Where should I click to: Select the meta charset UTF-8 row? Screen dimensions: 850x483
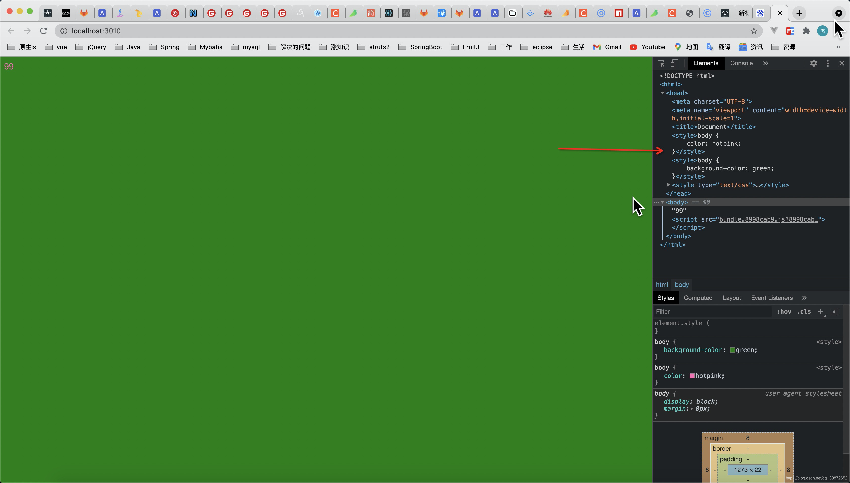pyautogui.click(x=712, y=101)
